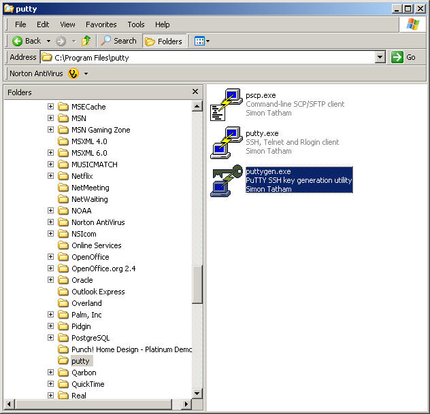
Task: Click the green Back arrow icon
Action: click(x=17, y=41)
